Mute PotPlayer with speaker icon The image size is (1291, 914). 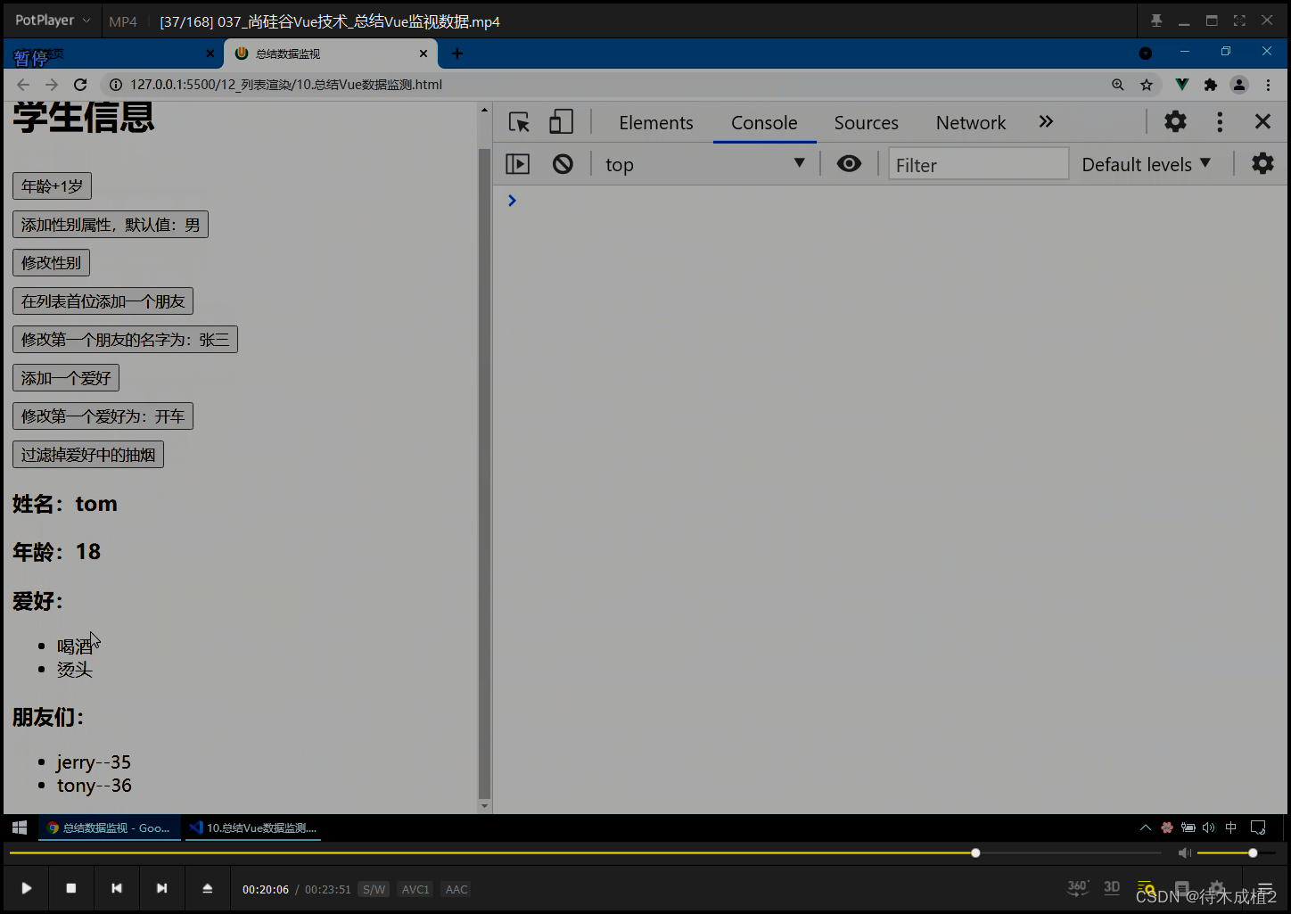click(1184, 853)
